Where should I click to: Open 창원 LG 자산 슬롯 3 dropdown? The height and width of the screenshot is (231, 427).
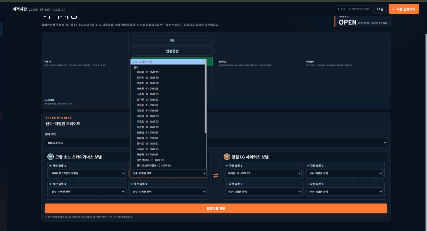click(x=264, y=192)
